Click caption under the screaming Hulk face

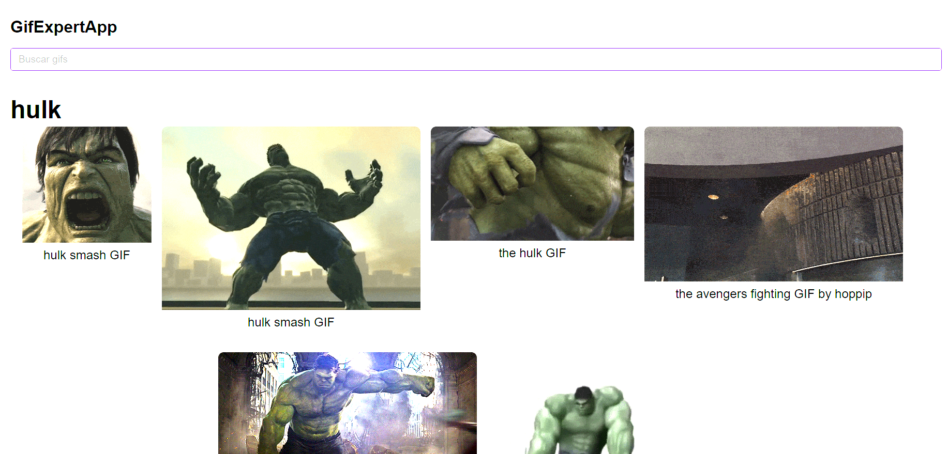click(86, 255)
